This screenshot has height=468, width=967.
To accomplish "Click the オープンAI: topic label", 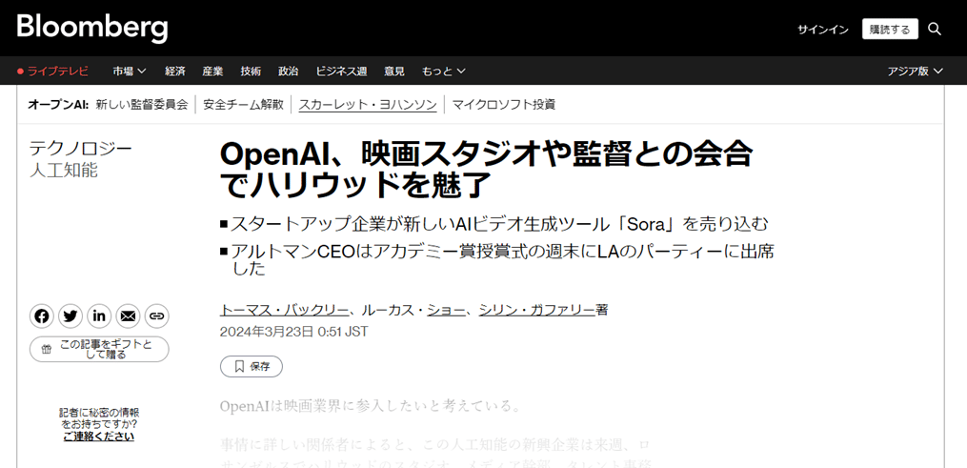I will [58, 104].
